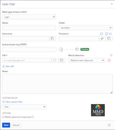
Task: Cancel the new item dialog
Action: pos(16,125)
